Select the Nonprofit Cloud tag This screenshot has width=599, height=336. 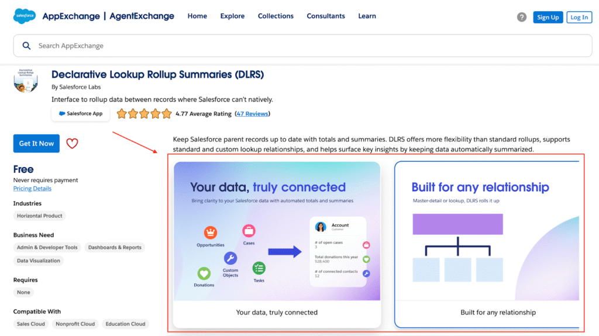75,324
